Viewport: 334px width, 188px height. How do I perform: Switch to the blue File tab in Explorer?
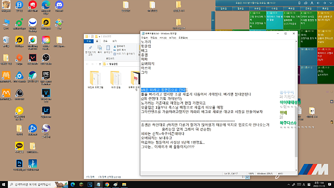coord(89,41)
